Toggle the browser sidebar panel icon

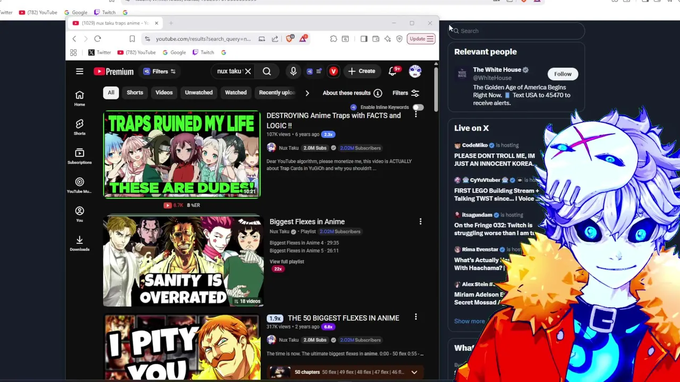[x=364, y=39]
